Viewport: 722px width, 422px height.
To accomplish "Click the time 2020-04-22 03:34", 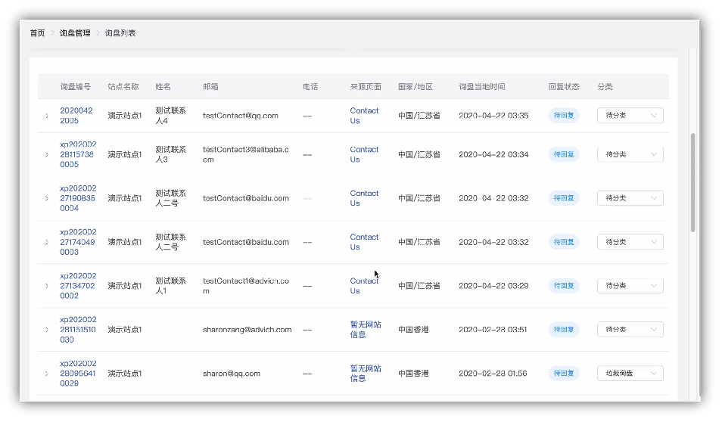I will tap(493, 154).
